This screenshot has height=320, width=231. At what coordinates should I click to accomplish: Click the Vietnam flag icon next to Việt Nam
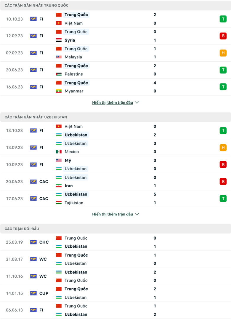point(59,23)
